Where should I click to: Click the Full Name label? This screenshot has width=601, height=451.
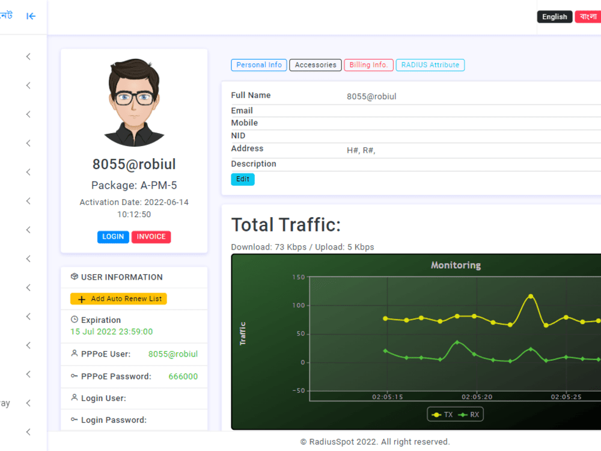point(251,95)
